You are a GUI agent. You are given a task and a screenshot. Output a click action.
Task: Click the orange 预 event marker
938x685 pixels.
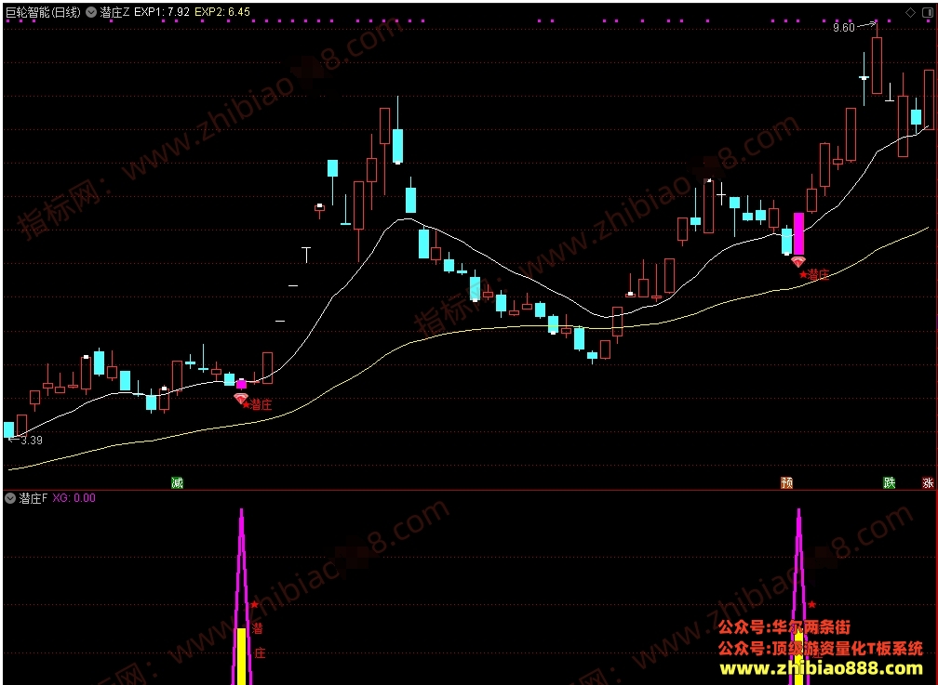pyautogui.click(x=786, y=482)
